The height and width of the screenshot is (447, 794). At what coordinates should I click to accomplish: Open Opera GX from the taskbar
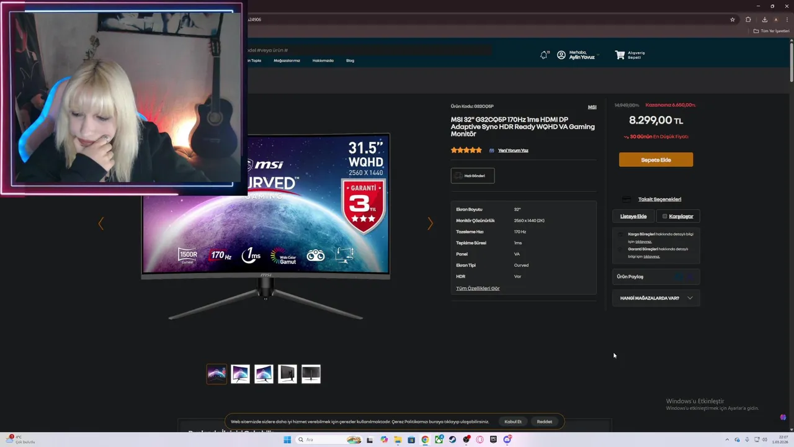click(480, 440)
